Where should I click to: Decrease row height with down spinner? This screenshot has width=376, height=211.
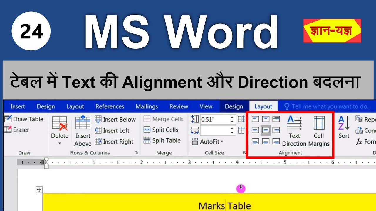click(x=232, y=122)
